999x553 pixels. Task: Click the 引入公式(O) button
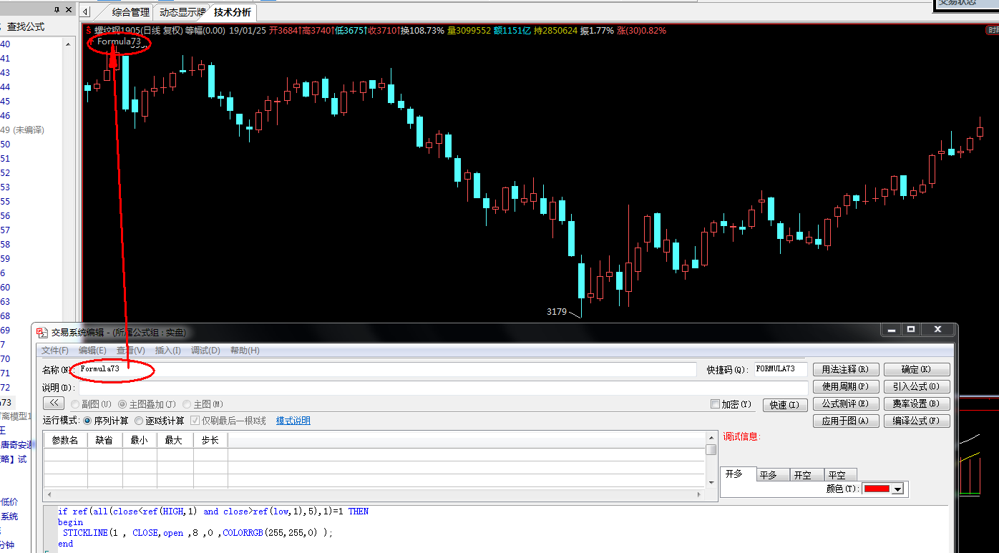click(917, 387)
